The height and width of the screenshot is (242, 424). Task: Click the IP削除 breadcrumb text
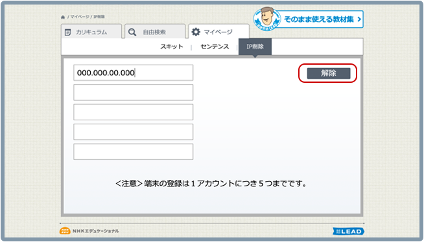(x=99, y=17)
